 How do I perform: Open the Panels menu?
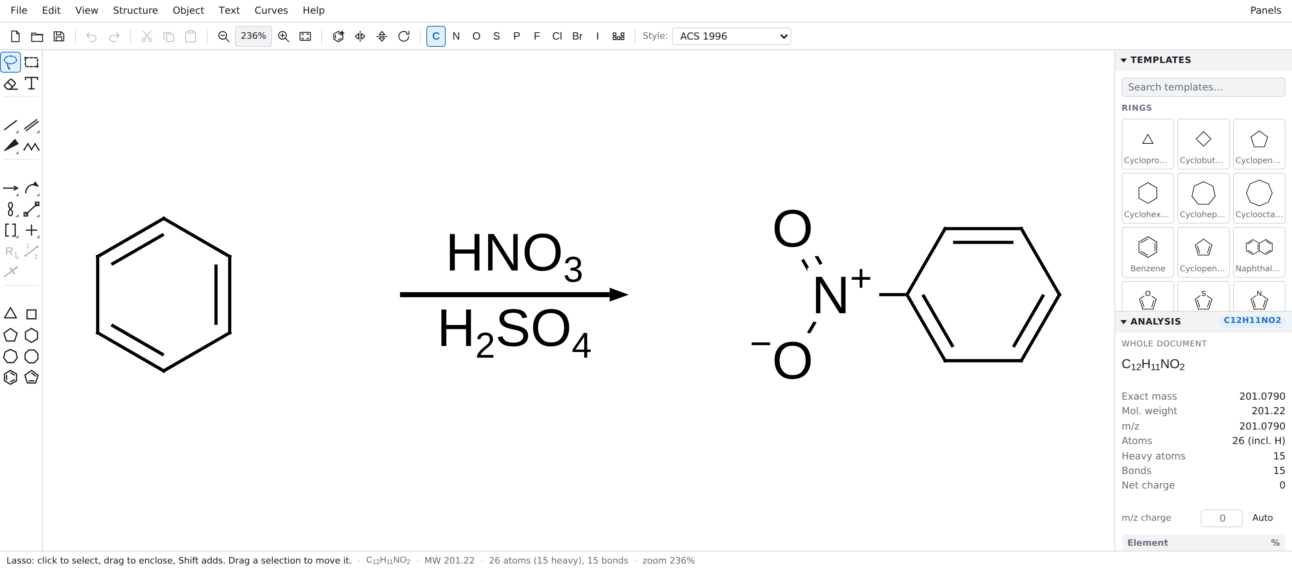pyautogui.click(x=1265, y=10)
